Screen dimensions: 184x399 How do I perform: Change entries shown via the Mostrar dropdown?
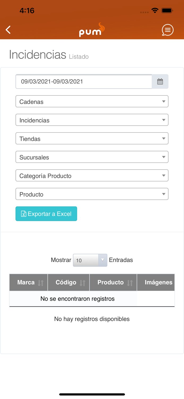tap(90, 260)
